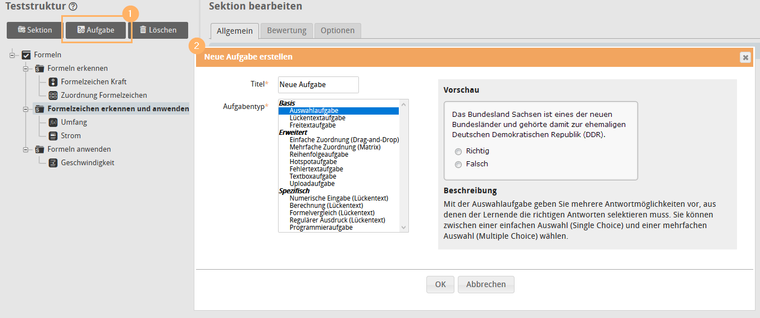Click the Formeln test root icon
The image size is (760, 318).
pyautogui.click(x=26, y=55)
